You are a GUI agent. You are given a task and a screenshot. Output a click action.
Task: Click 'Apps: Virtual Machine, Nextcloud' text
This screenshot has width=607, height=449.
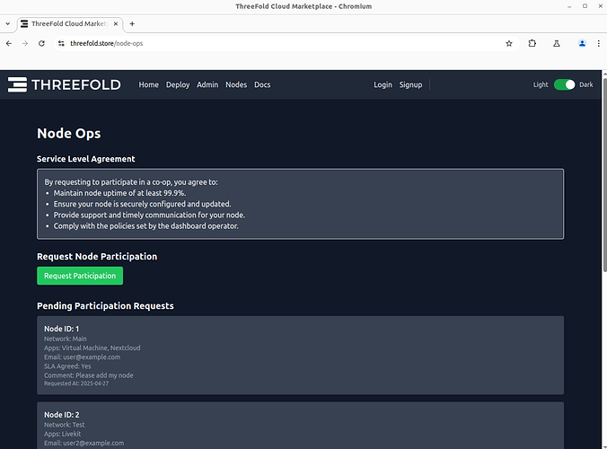point(92,348)
